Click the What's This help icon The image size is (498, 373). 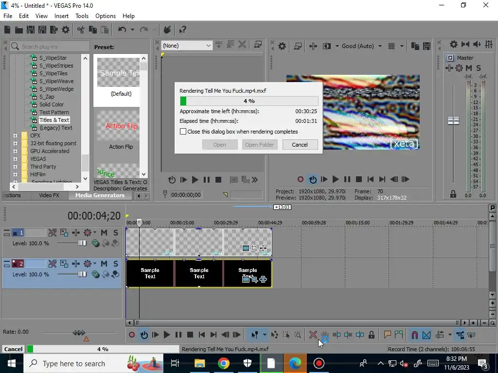182,30
